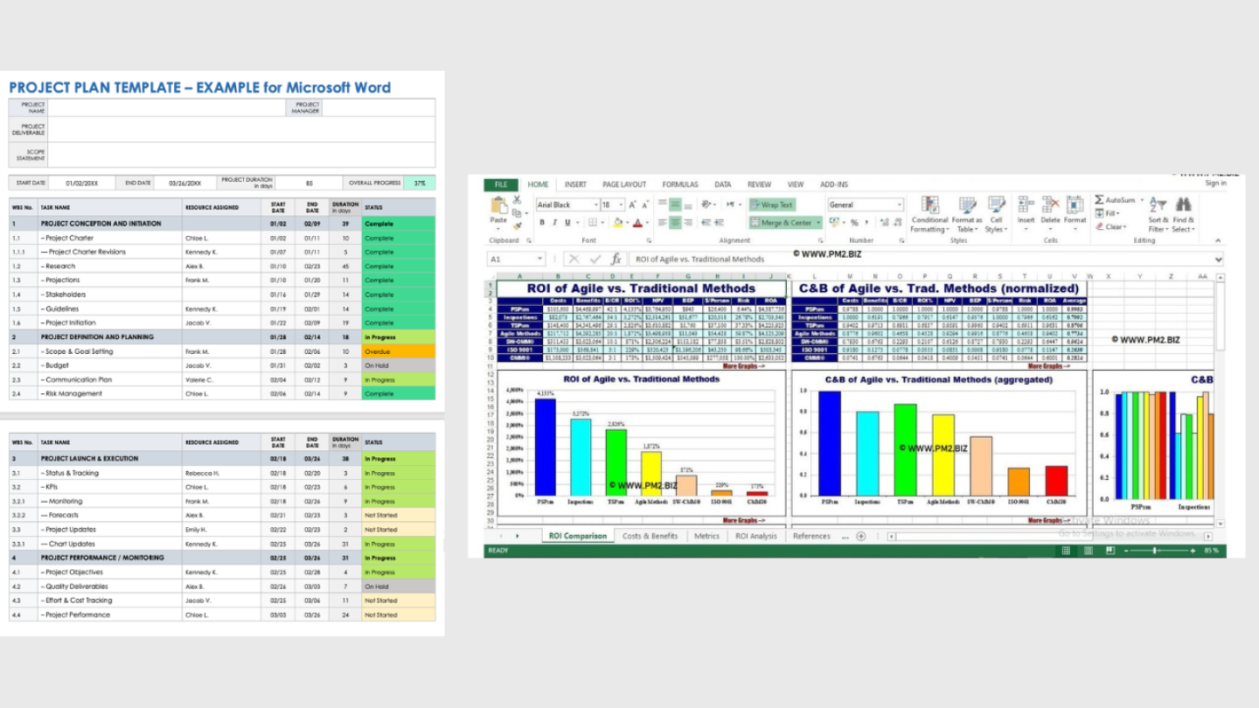Toggle Wrap Text
This screenshot has height=708, width=1259.
click(772, 205)
